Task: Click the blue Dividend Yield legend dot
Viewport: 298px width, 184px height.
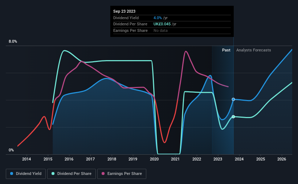Action: click(x=12, y=173)
